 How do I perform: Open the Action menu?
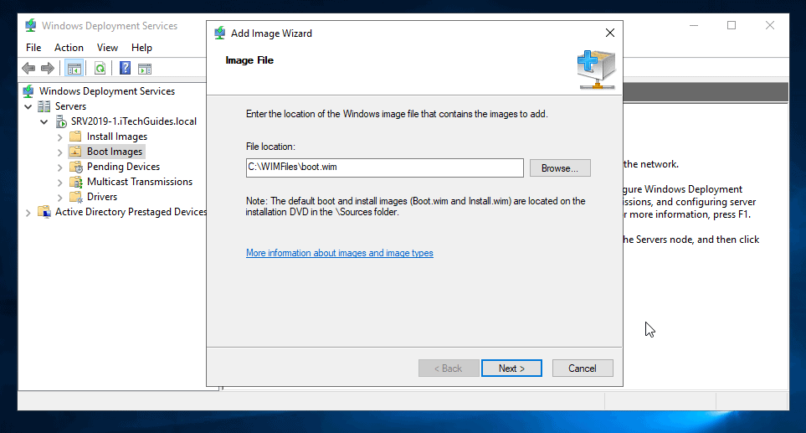[x=69, y=48]
